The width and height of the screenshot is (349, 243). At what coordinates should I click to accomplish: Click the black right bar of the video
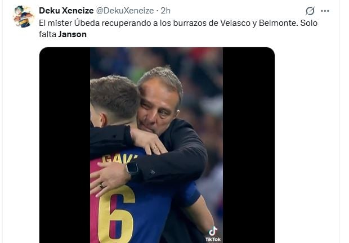pyautogui.click(x=248, y=145)
